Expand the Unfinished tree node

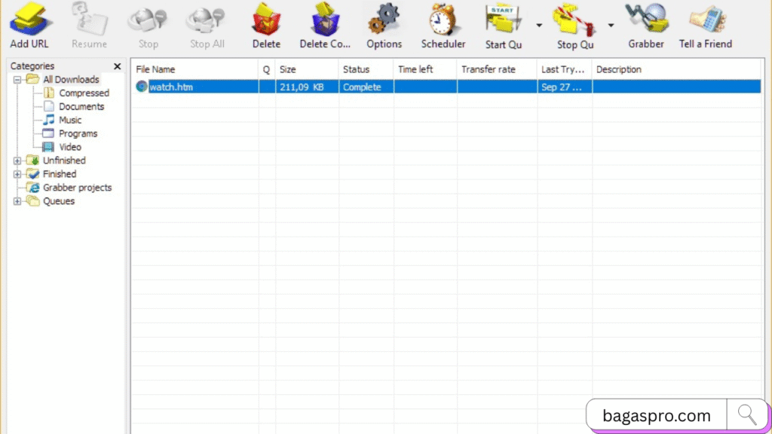coord(17,160)
